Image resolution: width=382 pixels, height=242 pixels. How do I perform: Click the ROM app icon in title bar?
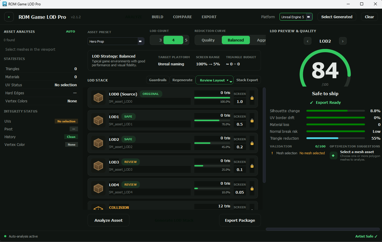click(x=4, y=4)
